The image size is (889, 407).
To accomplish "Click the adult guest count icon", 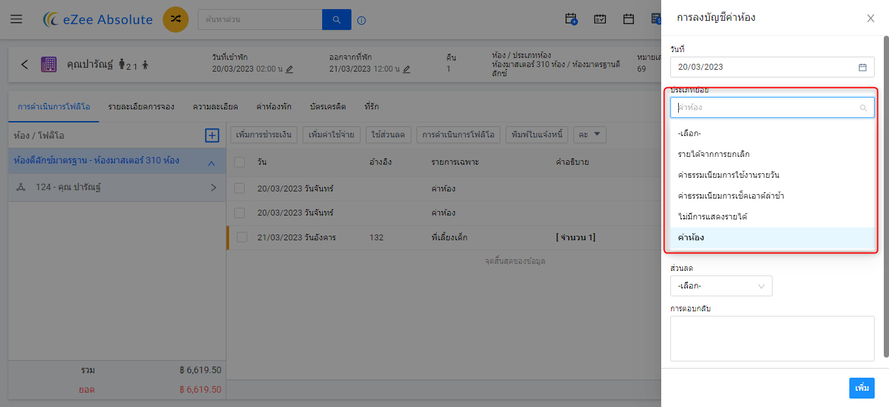I will tap(122, 64).
